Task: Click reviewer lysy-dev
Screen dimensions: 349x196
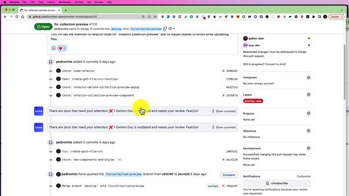Action: 255,45
